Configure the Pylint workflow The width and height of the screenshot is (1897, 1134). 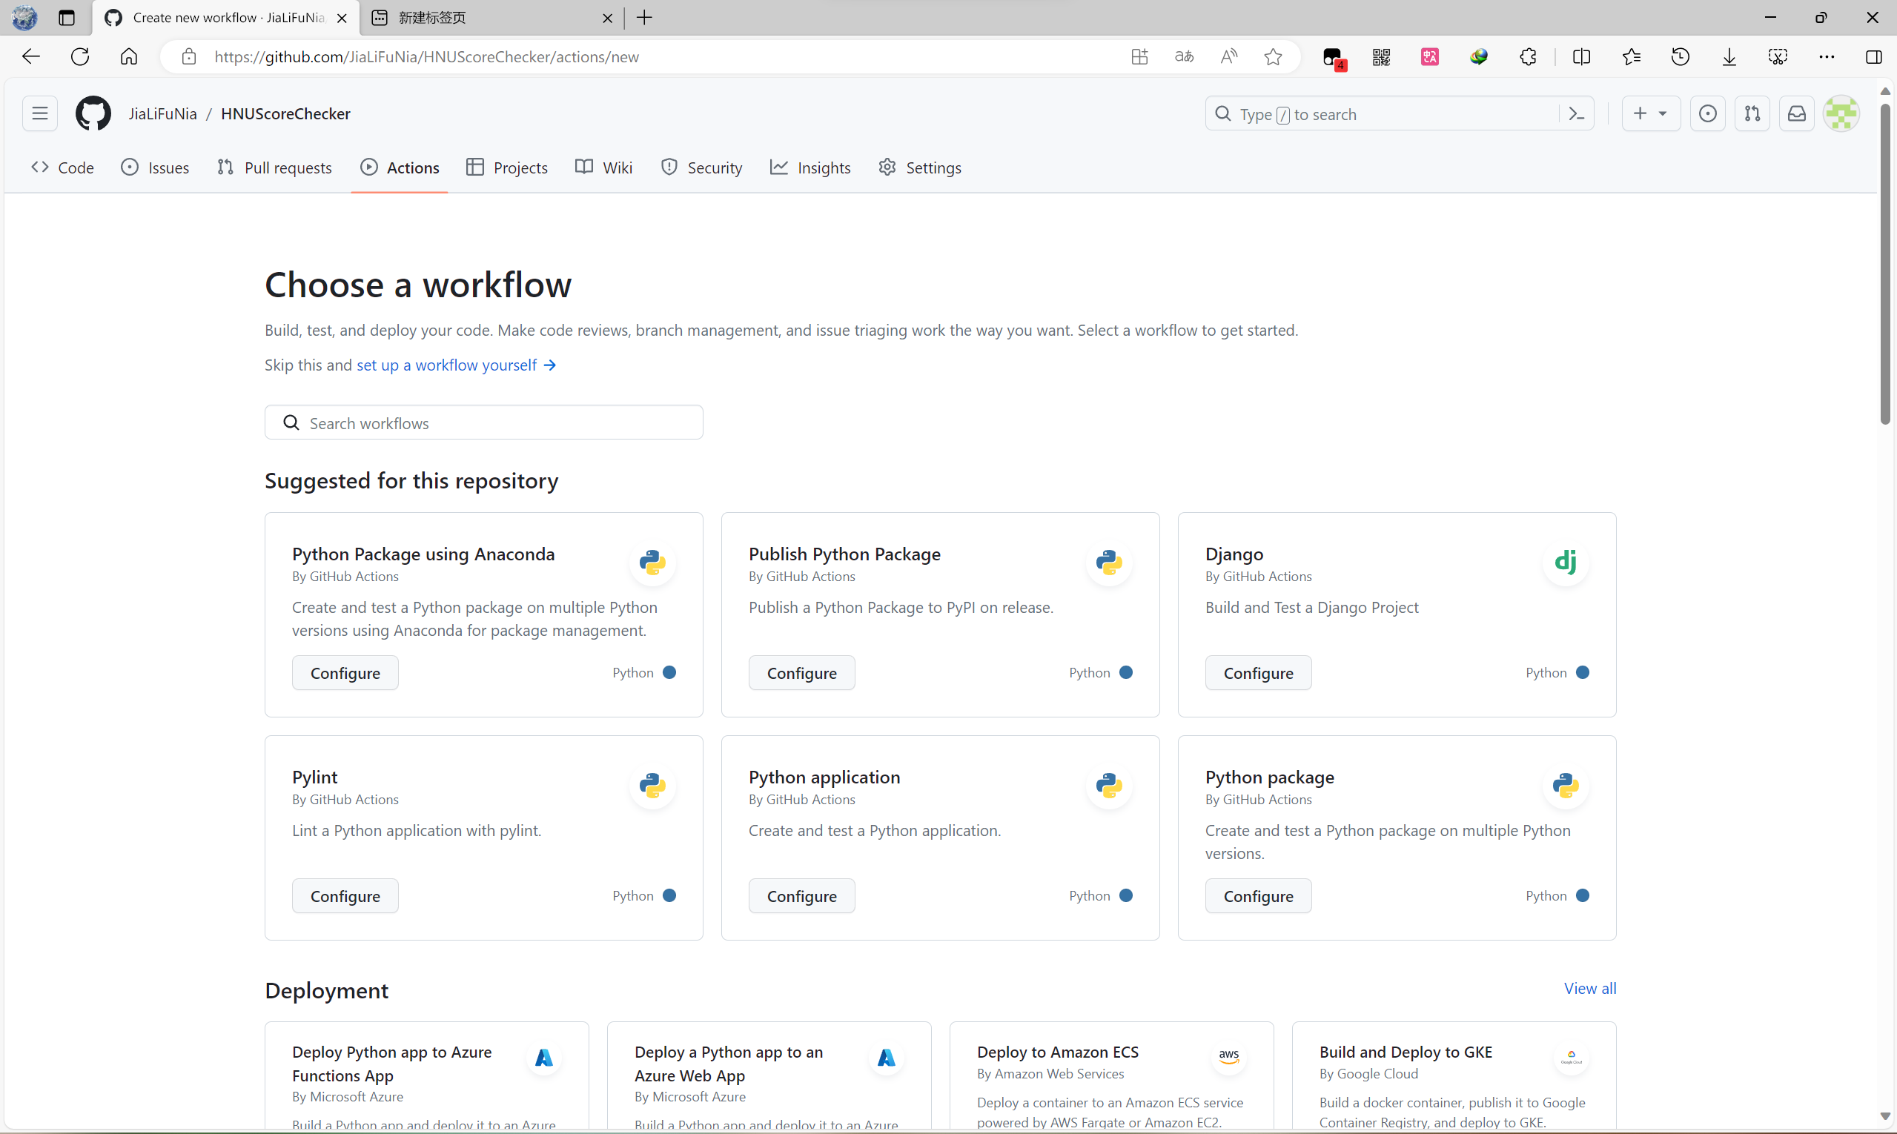345,895
